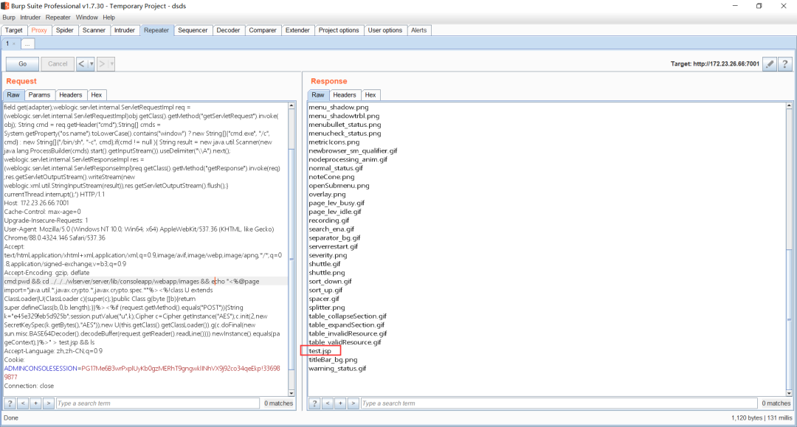Open the Intruder menu
797x427 pixels.
click(x=30, y=17)
